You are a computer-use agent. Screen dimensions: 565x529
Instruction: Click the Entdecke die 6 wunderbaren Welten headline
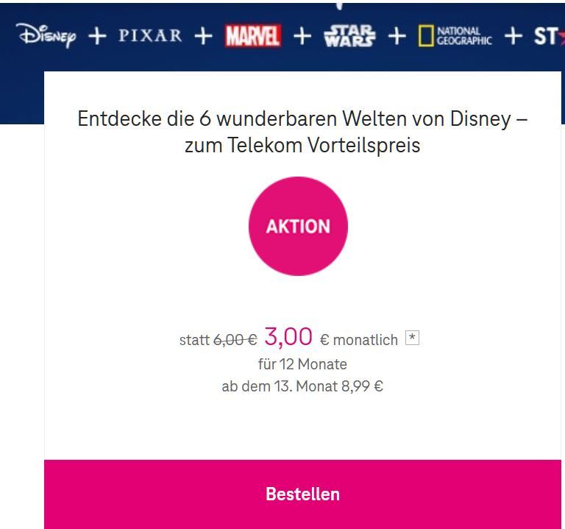[302, 132]
